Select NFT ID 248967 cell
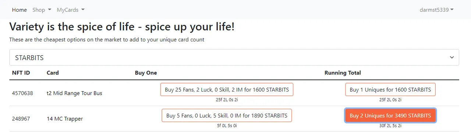Image resolution: width=471 pixels, height=133 pixels. tap(21, 119)
